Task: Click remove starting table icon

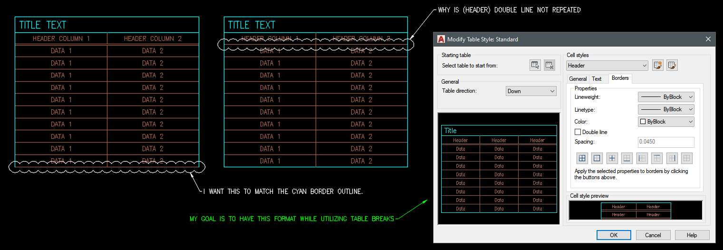Action: [x=549, y=66]
